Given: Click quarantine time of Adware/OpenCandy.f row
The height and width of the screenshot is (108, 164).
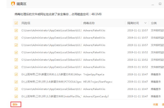Looking at the screenshot, I should pyautogui.click(x=138, y=97).
